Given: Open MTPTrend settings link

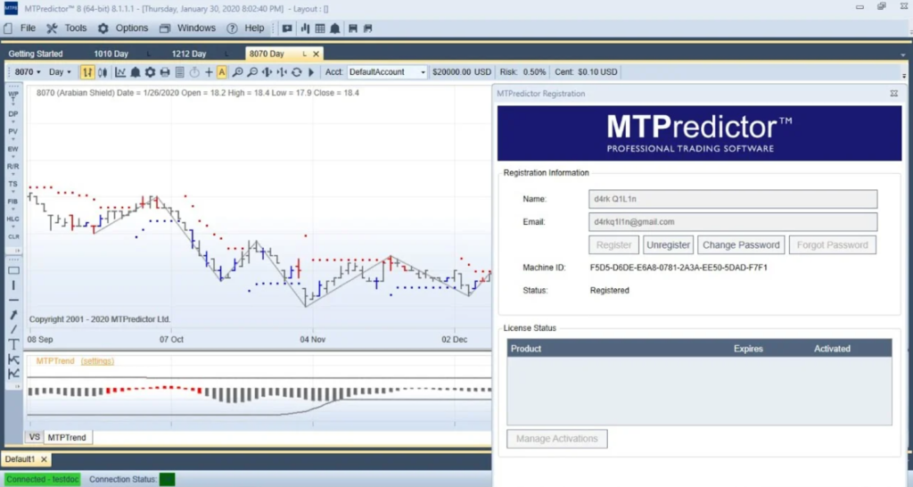Looking at the screenshot, I should (x=97, y=361).
